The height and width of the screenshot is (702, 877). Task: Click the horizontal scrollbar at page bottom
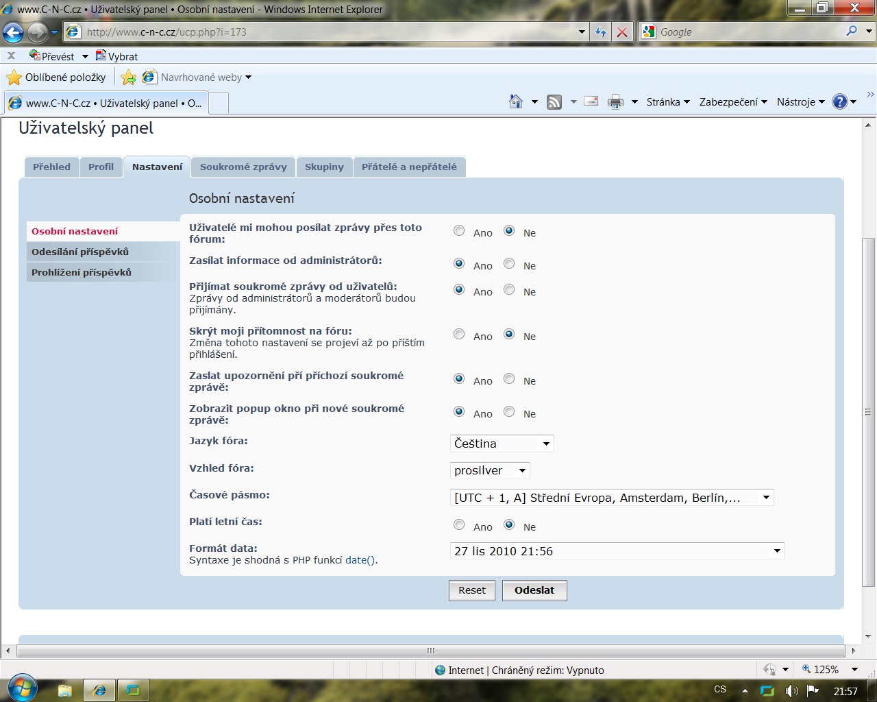pyautogui.click(x=430, y=651)
